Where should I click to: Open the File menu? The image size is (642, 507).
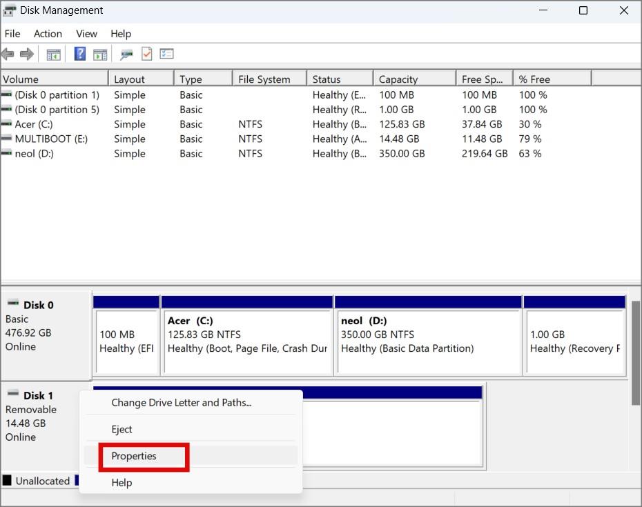pyautogui.click(x=12, y=34)
